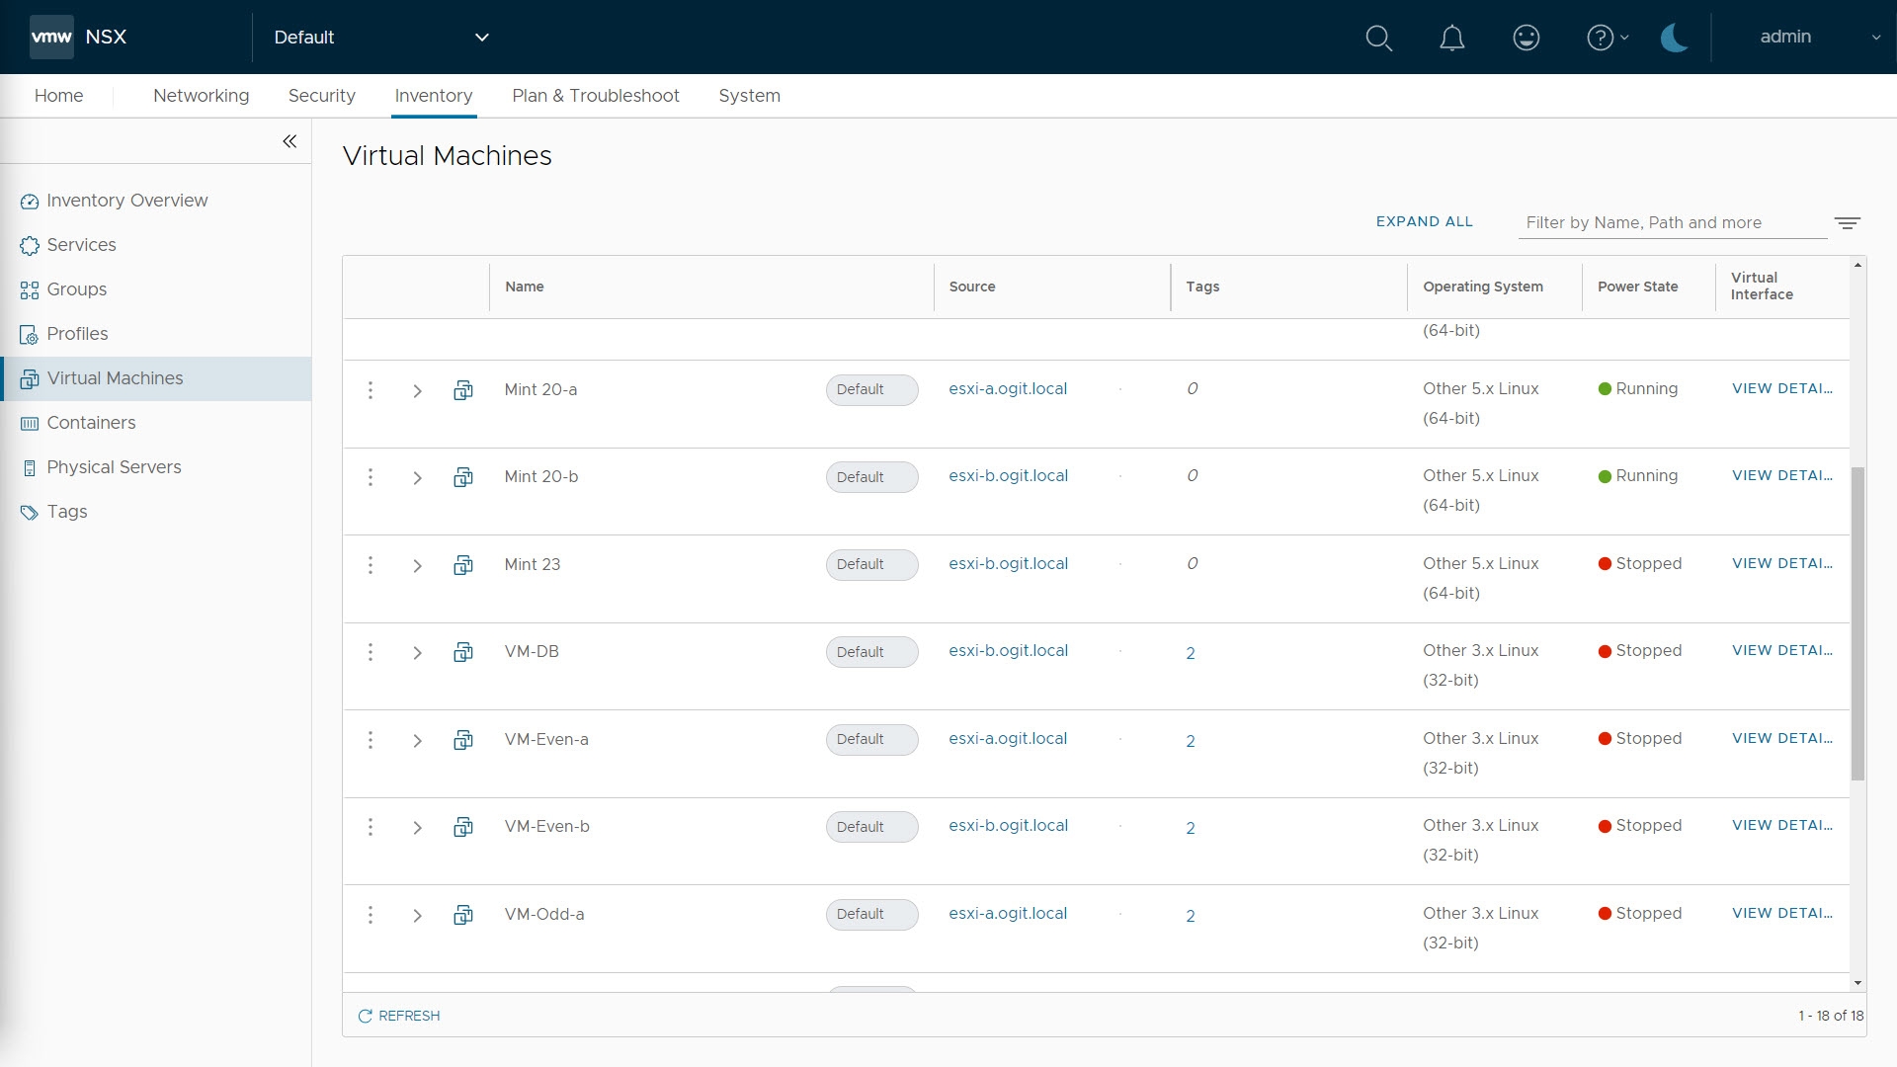Click the Filter by Name field
Viewport: 1897px width, 1067px height.
coord(1670,223)
